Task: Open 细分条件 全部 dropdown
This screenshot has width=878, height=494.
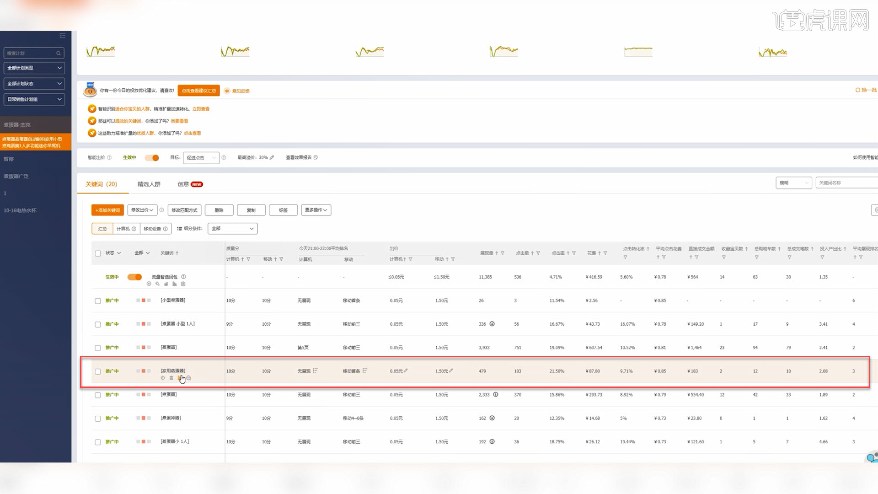Action: coord(232,228)
